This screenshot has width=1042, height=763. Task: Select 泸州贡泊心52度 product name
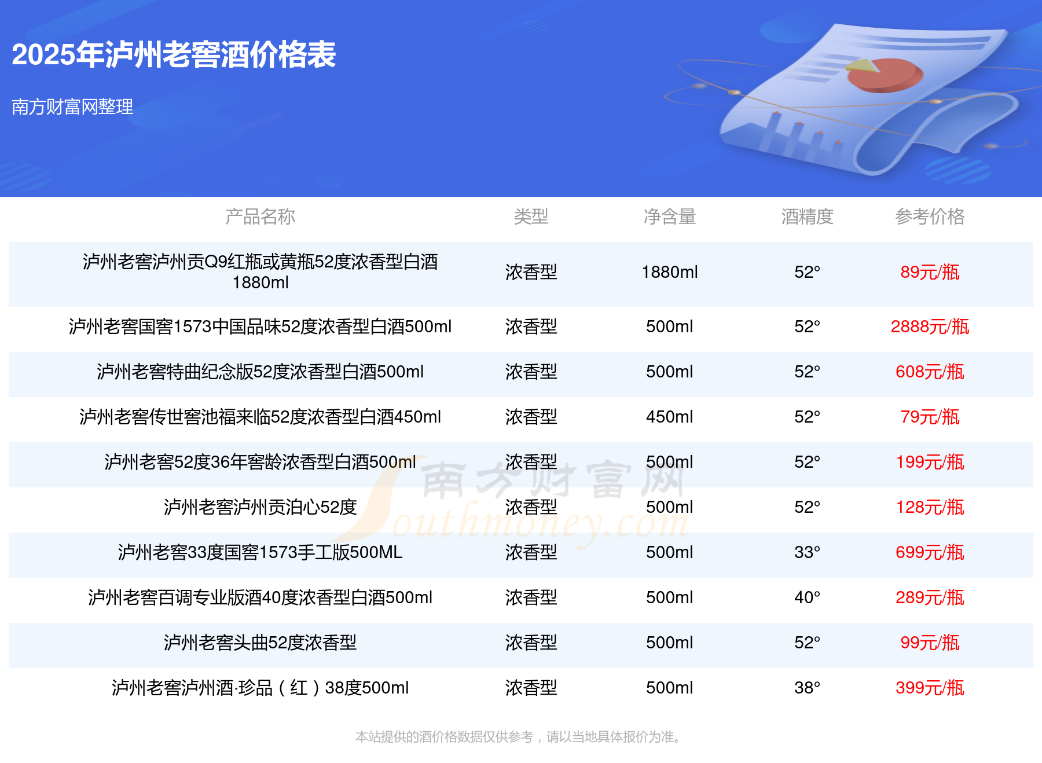point(260,507)
